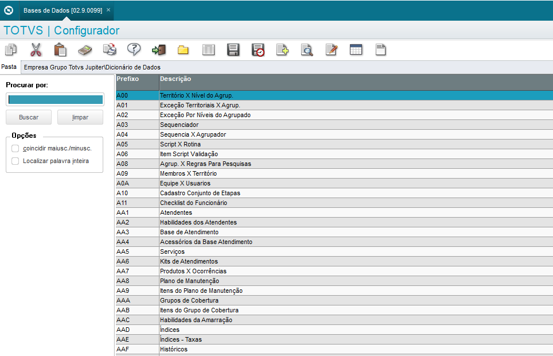Click the Descrição column header

356,82
